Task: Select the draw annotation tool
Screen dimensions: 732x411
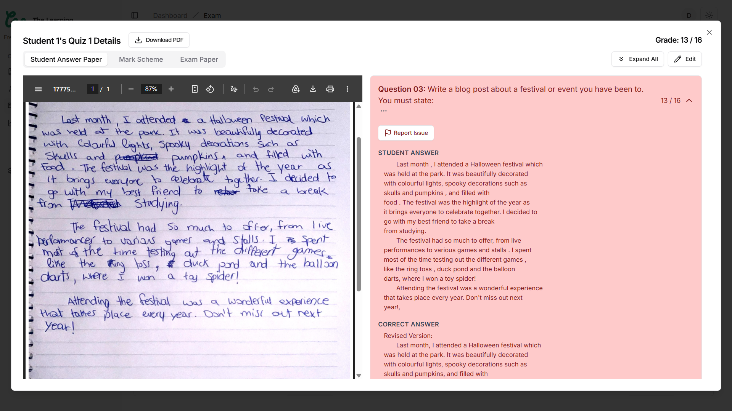Action: pyautogui.click(x=234, y=89)
